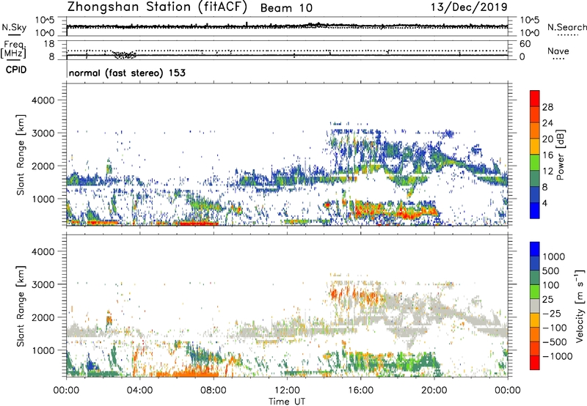Pick the light green 25–100 velocity segment
This screenshot has width=587, height=406.
(535, 292)
